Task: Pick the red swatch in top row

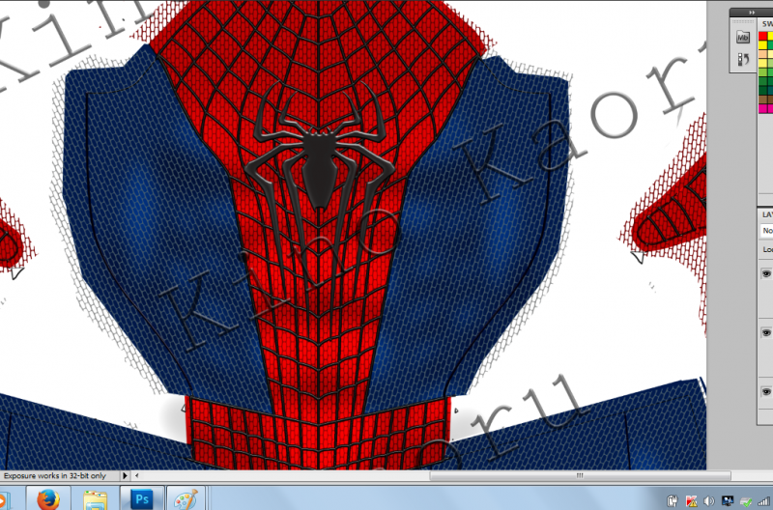Action: tap(763, 36)
